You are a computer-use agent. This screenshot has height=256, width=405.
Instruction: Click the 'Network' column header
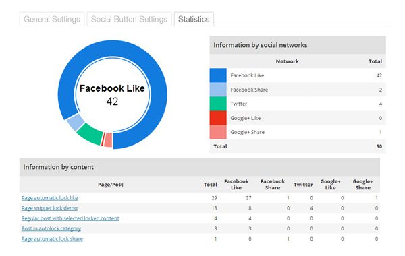pos(288,61)
